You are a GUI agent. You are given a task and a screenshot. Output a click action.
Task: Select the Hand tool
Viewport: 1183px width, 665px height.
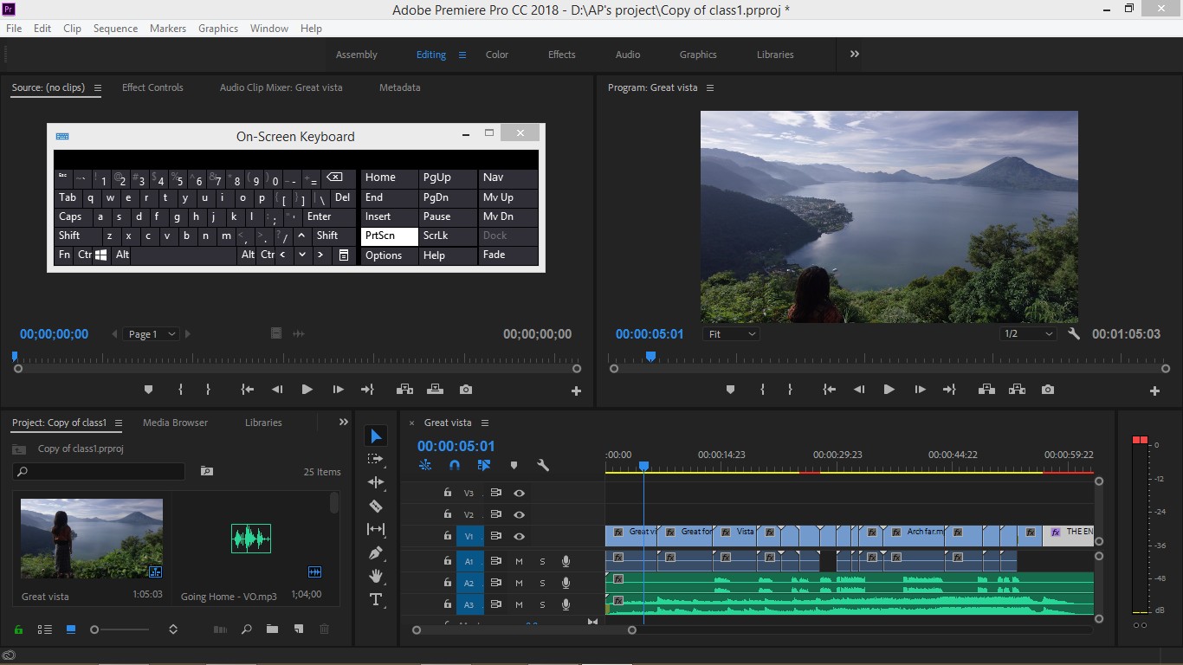pos(376,576)
